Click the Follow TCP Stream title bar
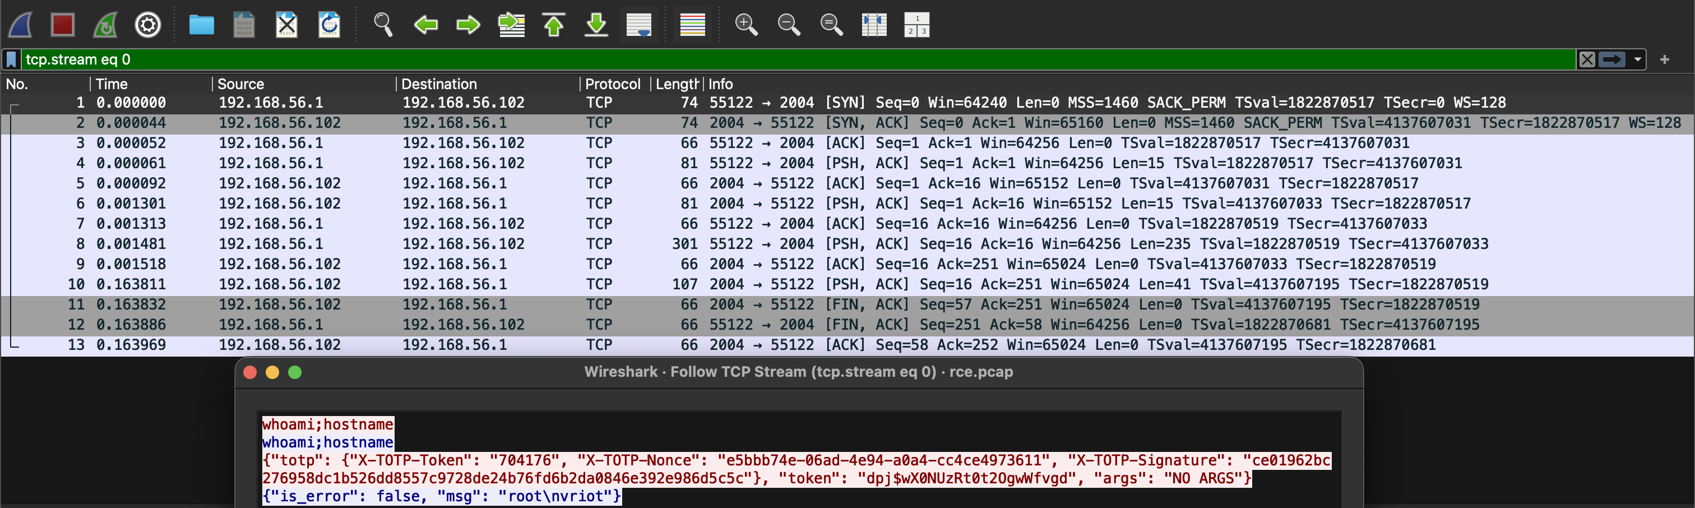The width and height of the screenshot is (1695, 508). [799, 372]
